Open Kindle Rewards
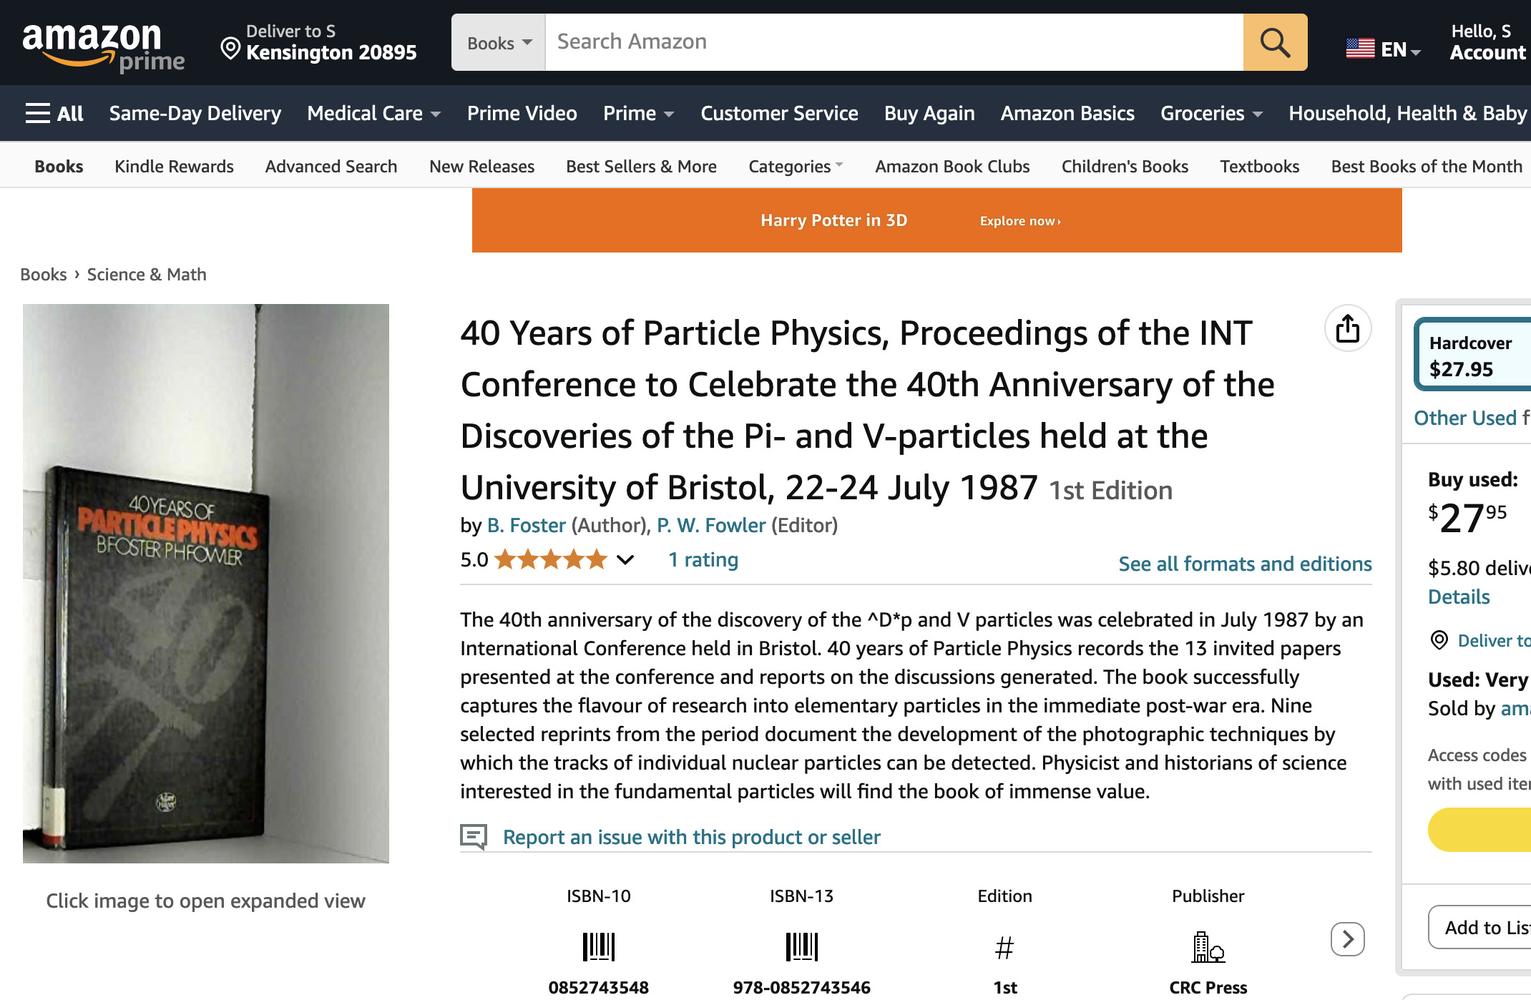Screen dimensions: 1531x1000 point(174,166)
